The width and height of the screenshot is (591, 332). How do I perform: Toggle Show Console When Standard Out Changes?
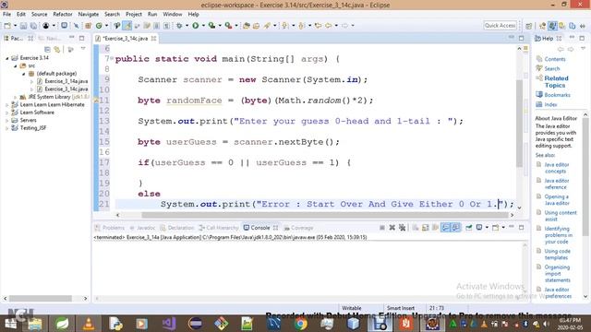[445, 228]
